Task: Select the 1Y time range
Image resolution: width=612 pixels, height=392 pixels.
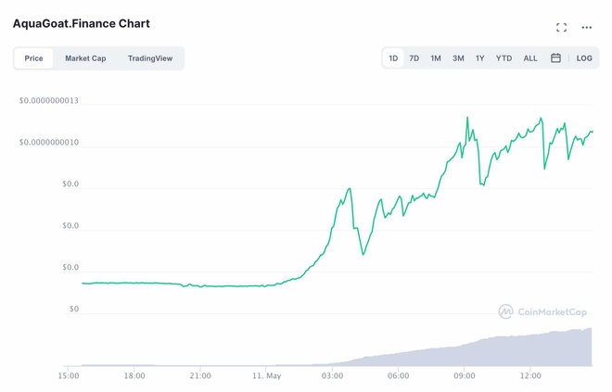Action: [x=479, y=58]
